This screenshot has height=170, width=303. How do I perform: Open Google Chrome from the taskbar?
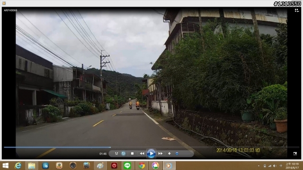[142, 166]
